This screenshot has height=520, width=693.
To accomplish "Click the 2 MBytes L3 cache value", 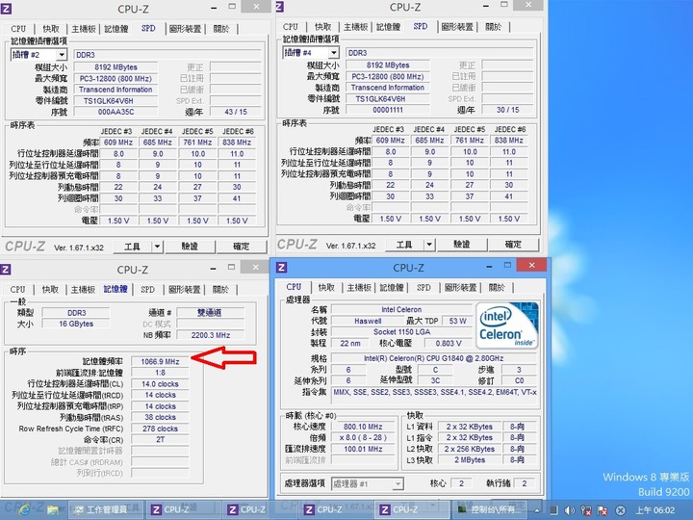I will coord(470,460).
